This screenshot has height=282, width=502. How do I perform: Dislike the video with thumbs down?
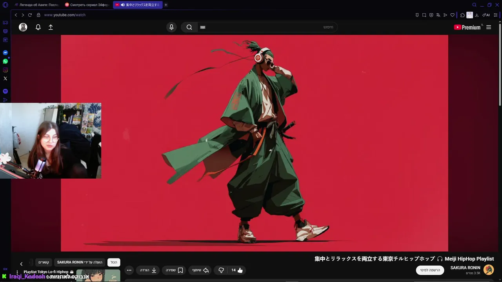[x=221, y=270]
